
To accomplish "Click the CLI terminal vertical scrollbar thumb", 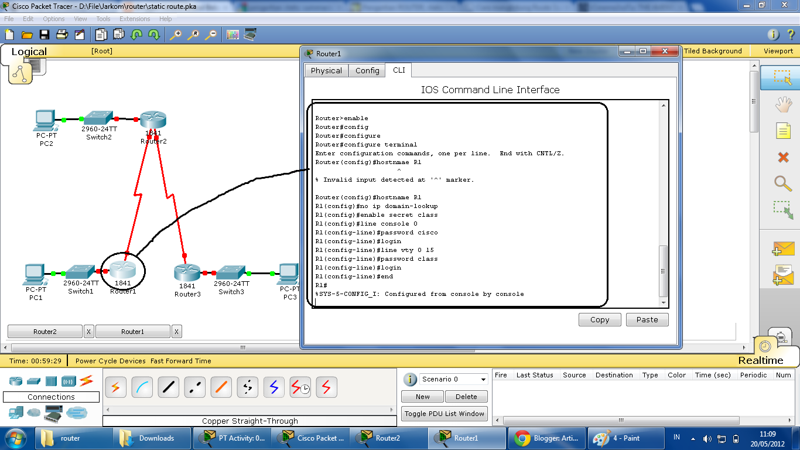I will [x=664, y=271].
